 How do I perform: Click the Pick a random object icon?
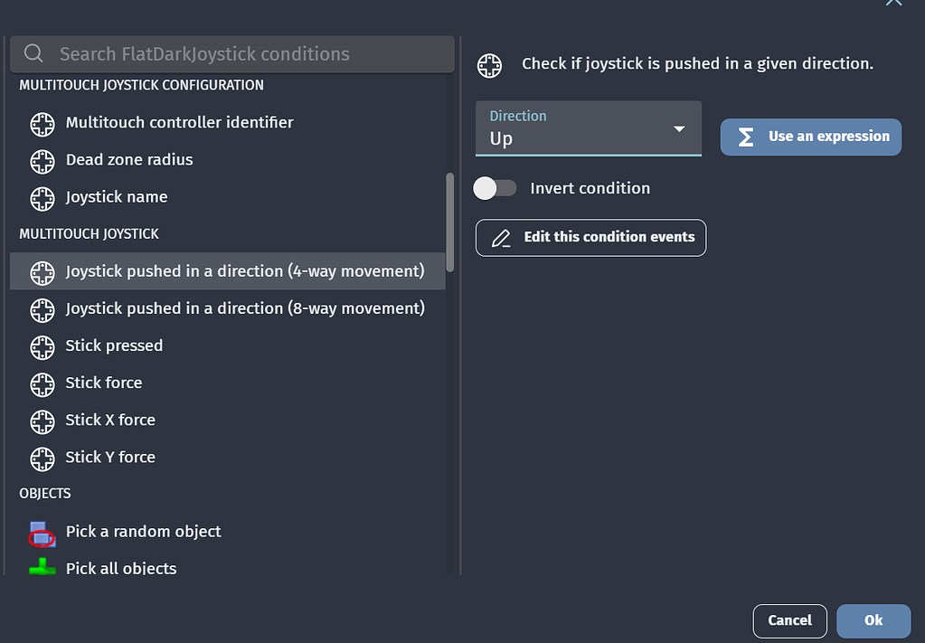[x=42, y=532]
